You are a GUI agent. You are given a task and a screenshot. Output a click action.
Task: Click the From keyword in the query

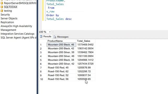pyautogui.click(x=51, y=8)
